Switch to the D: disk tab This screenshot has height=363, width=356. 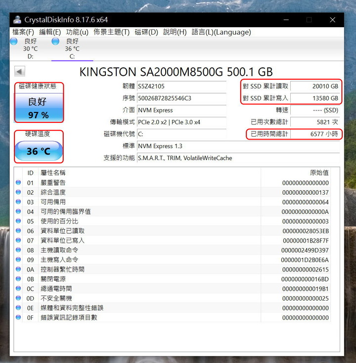pos(30,49)
